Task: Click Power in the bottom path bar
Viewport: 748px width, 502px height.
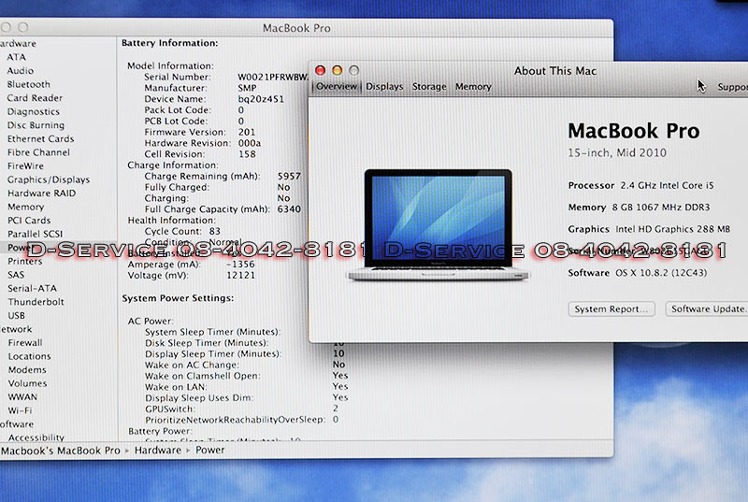Action: [209, 450]
